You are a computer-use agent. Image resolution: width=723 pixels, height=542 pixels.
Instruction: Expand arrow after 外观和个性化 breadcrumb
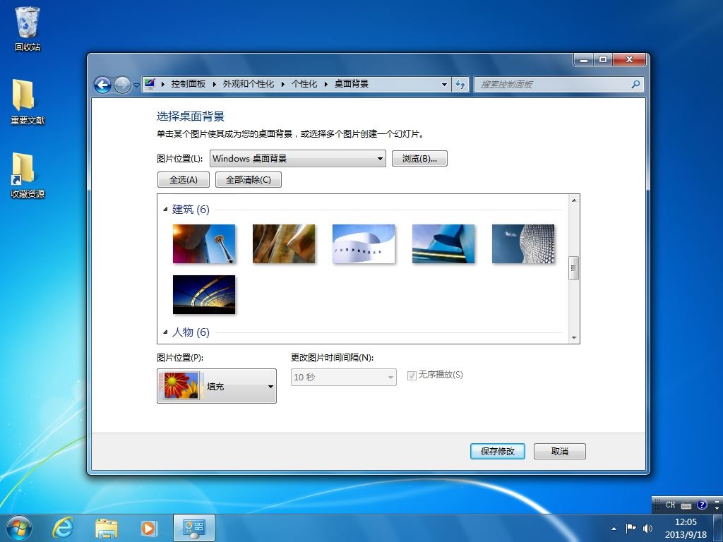click(282, 85)
